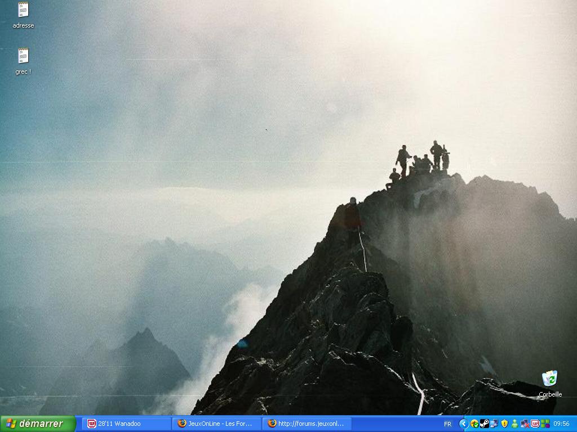Click the network connection tray icon beside Steam
This screenshot has height=432, width=577.
[x=494, y=424]
